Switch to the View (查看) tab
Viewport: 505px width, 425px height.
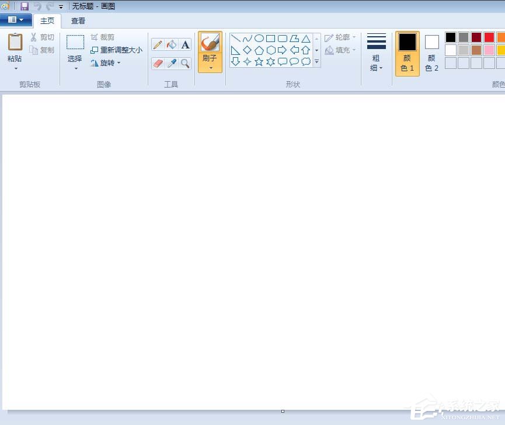coord(78,21)
